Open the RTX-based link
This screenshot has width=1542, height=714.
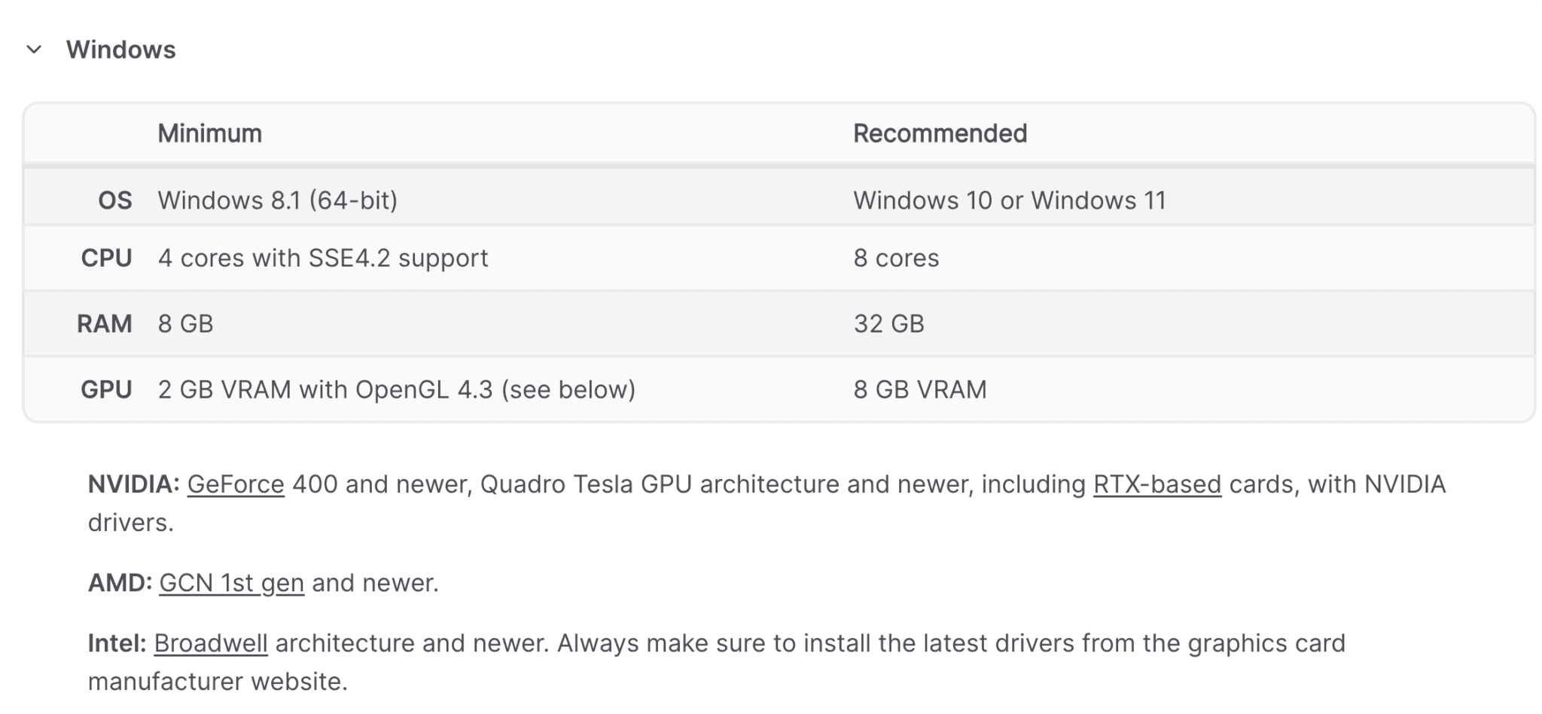point(1156,484)
